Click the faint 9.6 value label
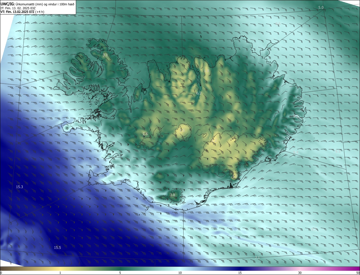Viewport: 360px width, 275px height. click(278, 24)
